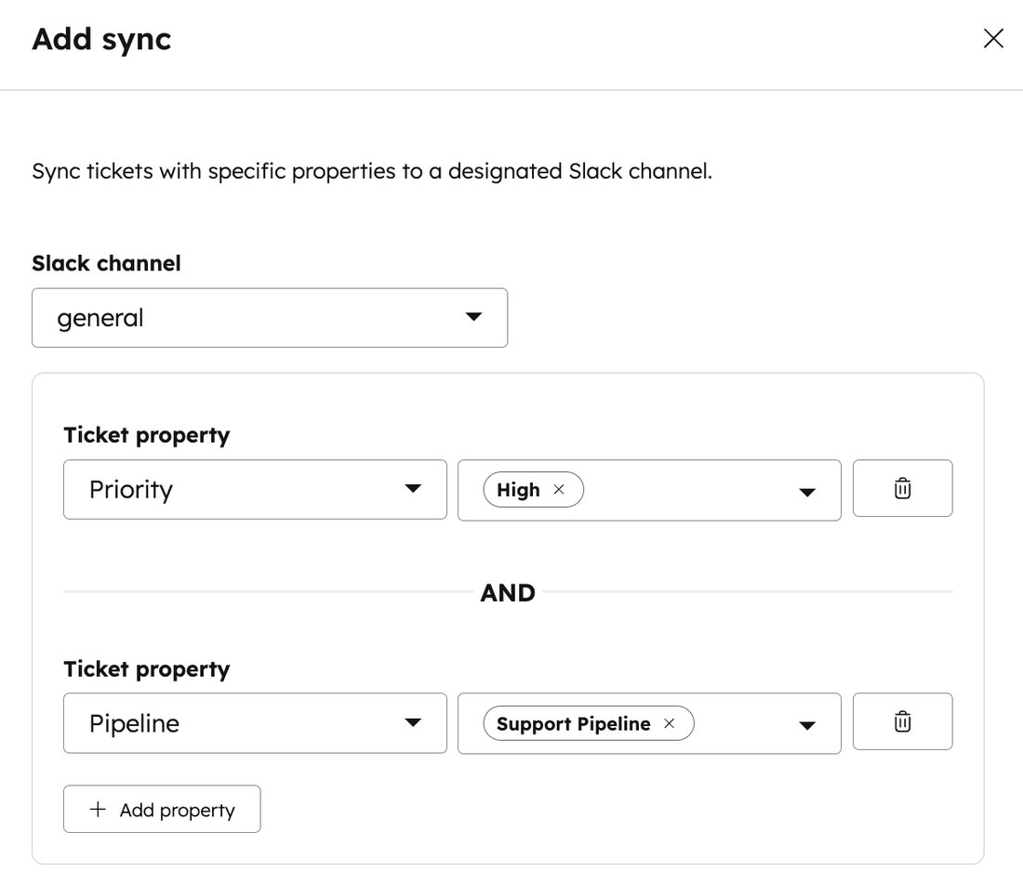Click the chevron on the High values selector
Screen dimensions: 1023x885
coord(806,490)
